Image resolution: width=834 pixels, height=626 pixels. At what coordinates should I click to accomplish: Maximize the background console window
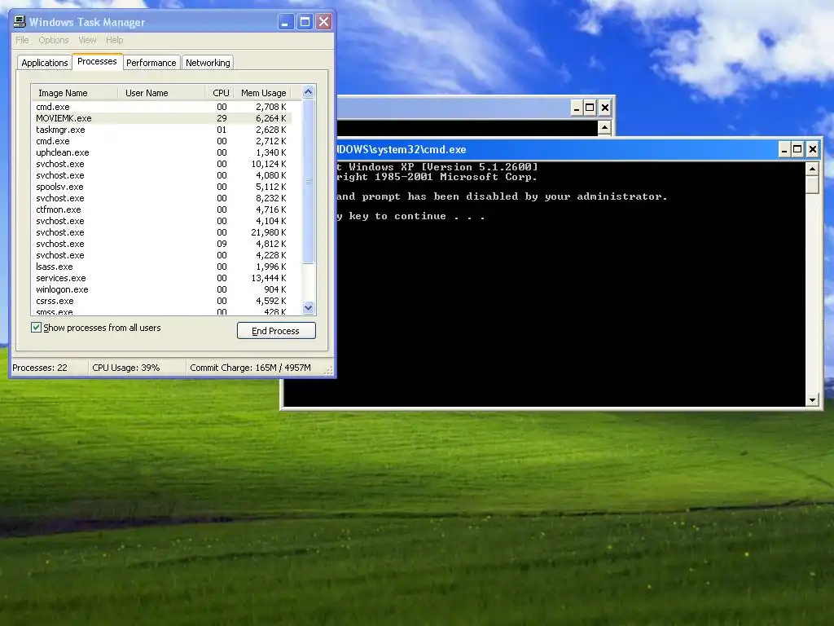click(590, 108)
